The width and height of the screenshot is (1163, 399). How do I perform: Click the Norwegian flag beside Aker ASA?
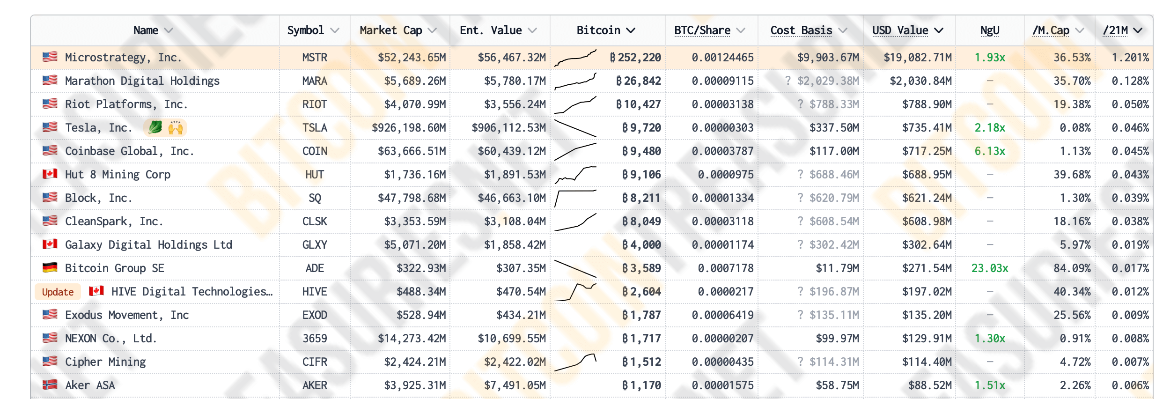(50, 385)
